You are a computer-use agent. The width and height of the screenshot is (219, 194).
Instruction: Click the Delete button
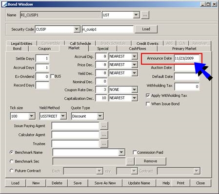point(57,183)
